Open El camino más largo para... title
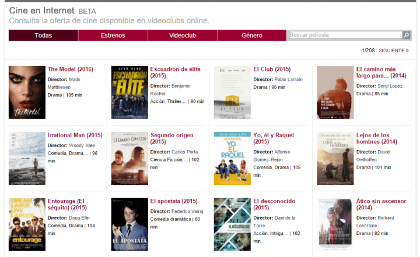420x257 pixels. [x=381, y=72]
